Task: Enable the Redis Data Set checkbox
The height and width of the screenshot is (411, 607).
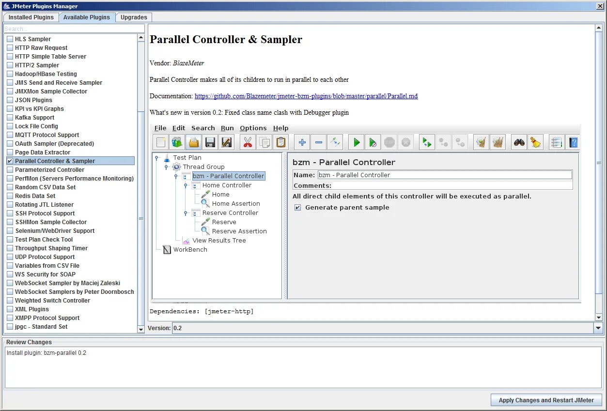Action: (10, 196)
